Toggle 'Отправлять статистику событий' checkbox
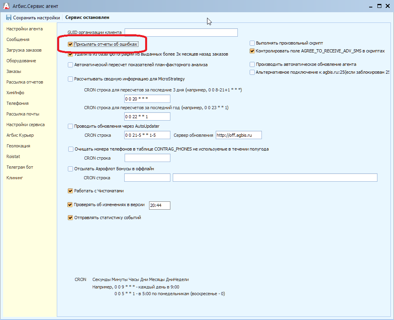Screen dimensions: 394x320 pos(70,218)
